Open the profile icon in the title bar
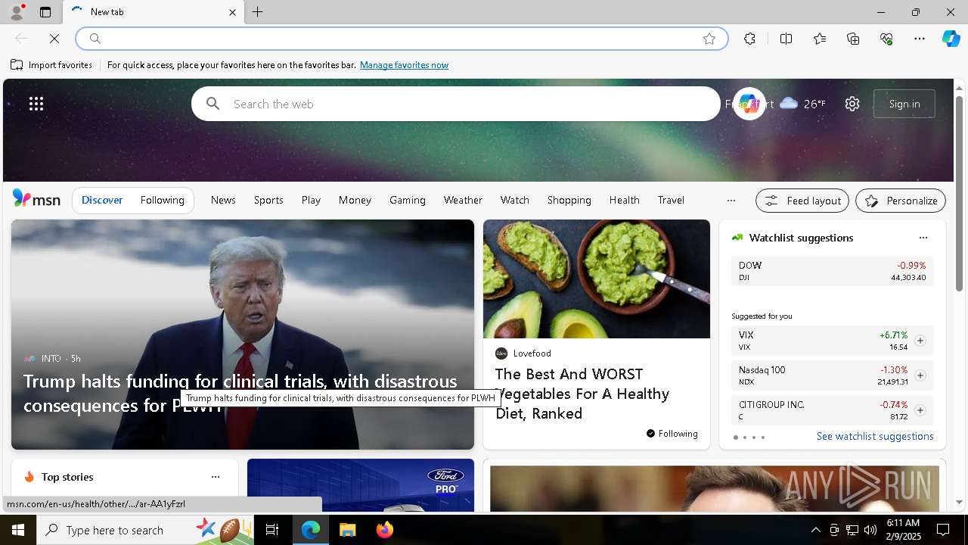968x545 pixels. (x=16, y=12)
